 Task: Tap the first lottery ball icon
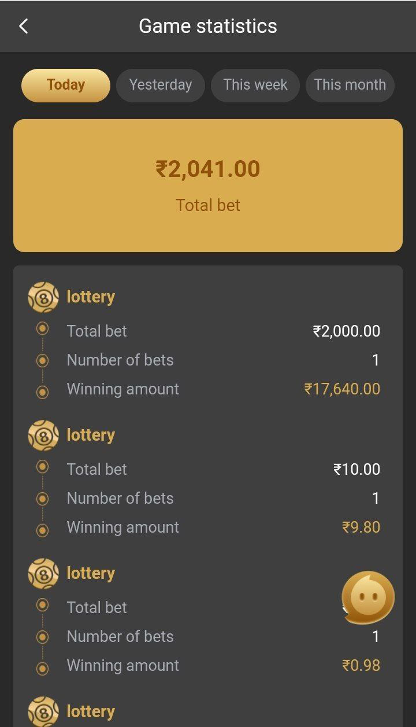43,297
